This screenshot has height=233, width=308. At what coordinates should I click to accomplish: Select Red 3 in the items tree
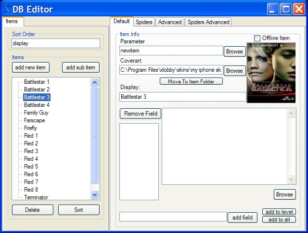coord(31,151)
